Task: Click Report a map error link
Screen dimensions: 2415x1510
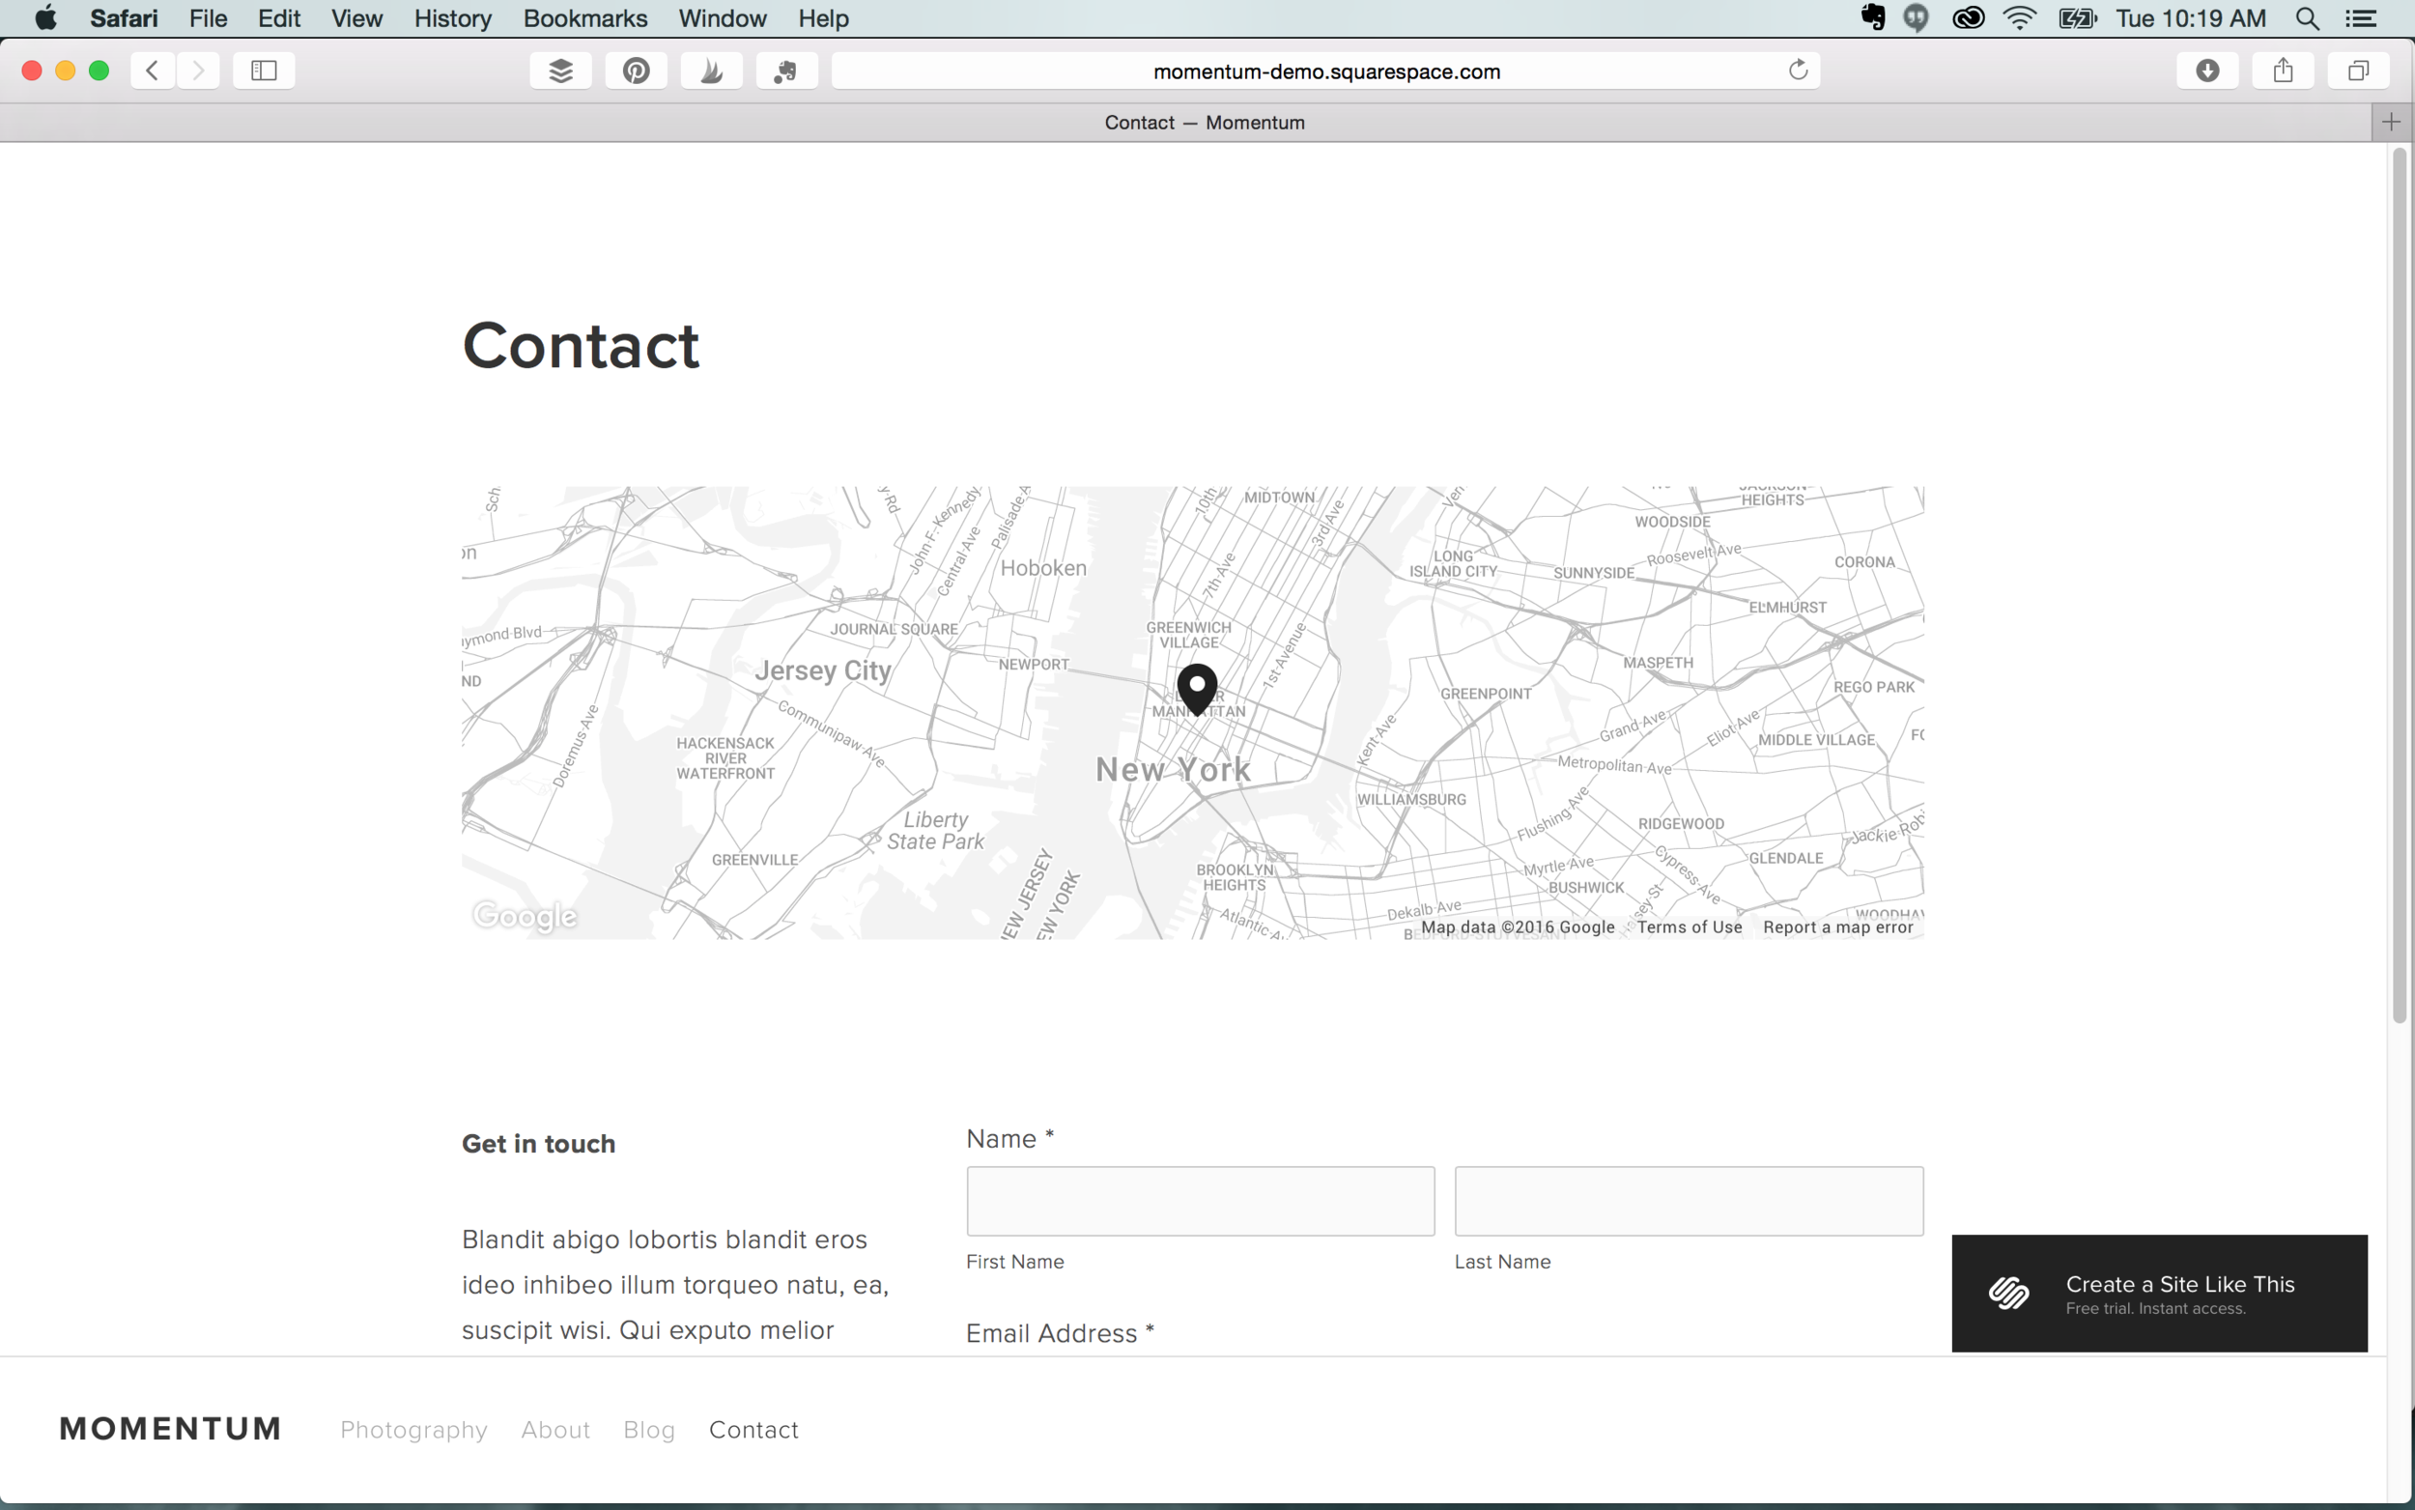Action: pyautogui.click(x=1838, y=926)
